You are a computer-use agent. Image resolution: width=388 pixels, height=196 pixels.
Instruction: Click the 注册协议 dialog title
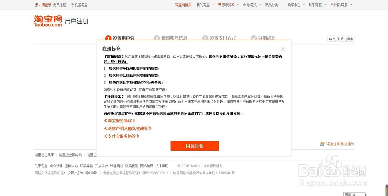[111, 49]
